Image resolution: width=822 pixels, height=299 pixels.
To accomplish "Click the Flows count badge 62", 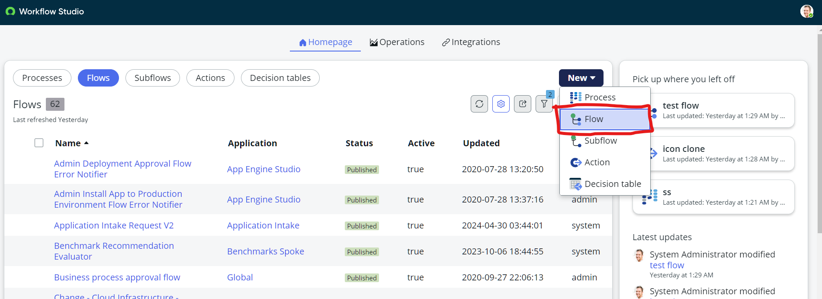I will click(x=55, y=104).
